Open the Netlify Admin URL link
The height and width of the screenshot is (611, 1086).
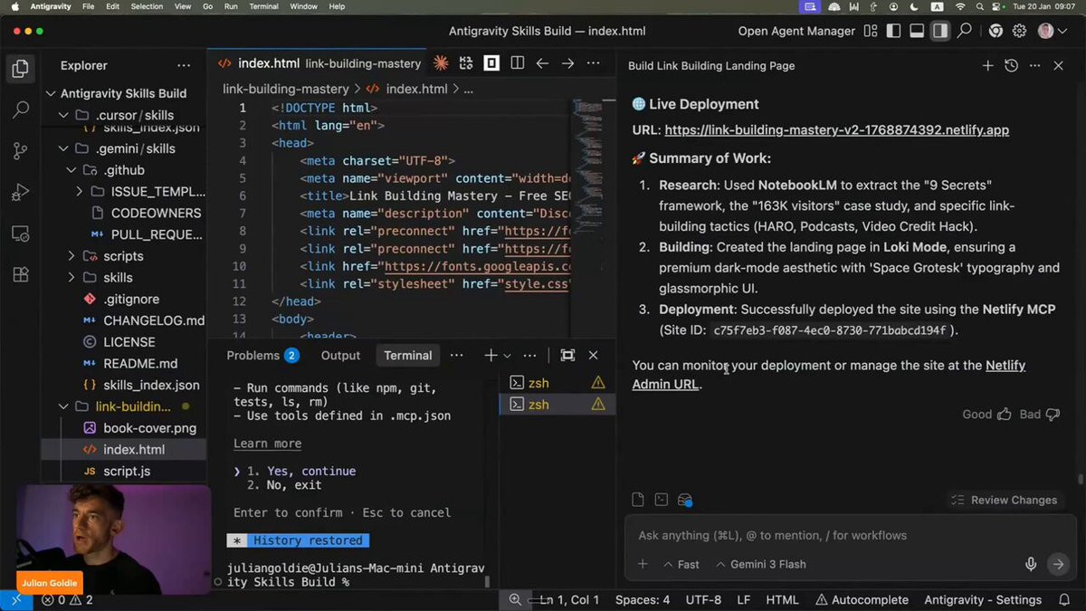[829, 375]
